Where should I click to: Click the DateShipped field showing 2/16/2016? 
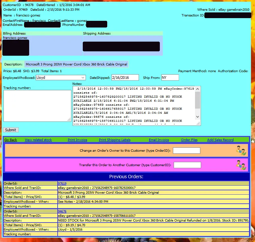click(x=125, y=78)
